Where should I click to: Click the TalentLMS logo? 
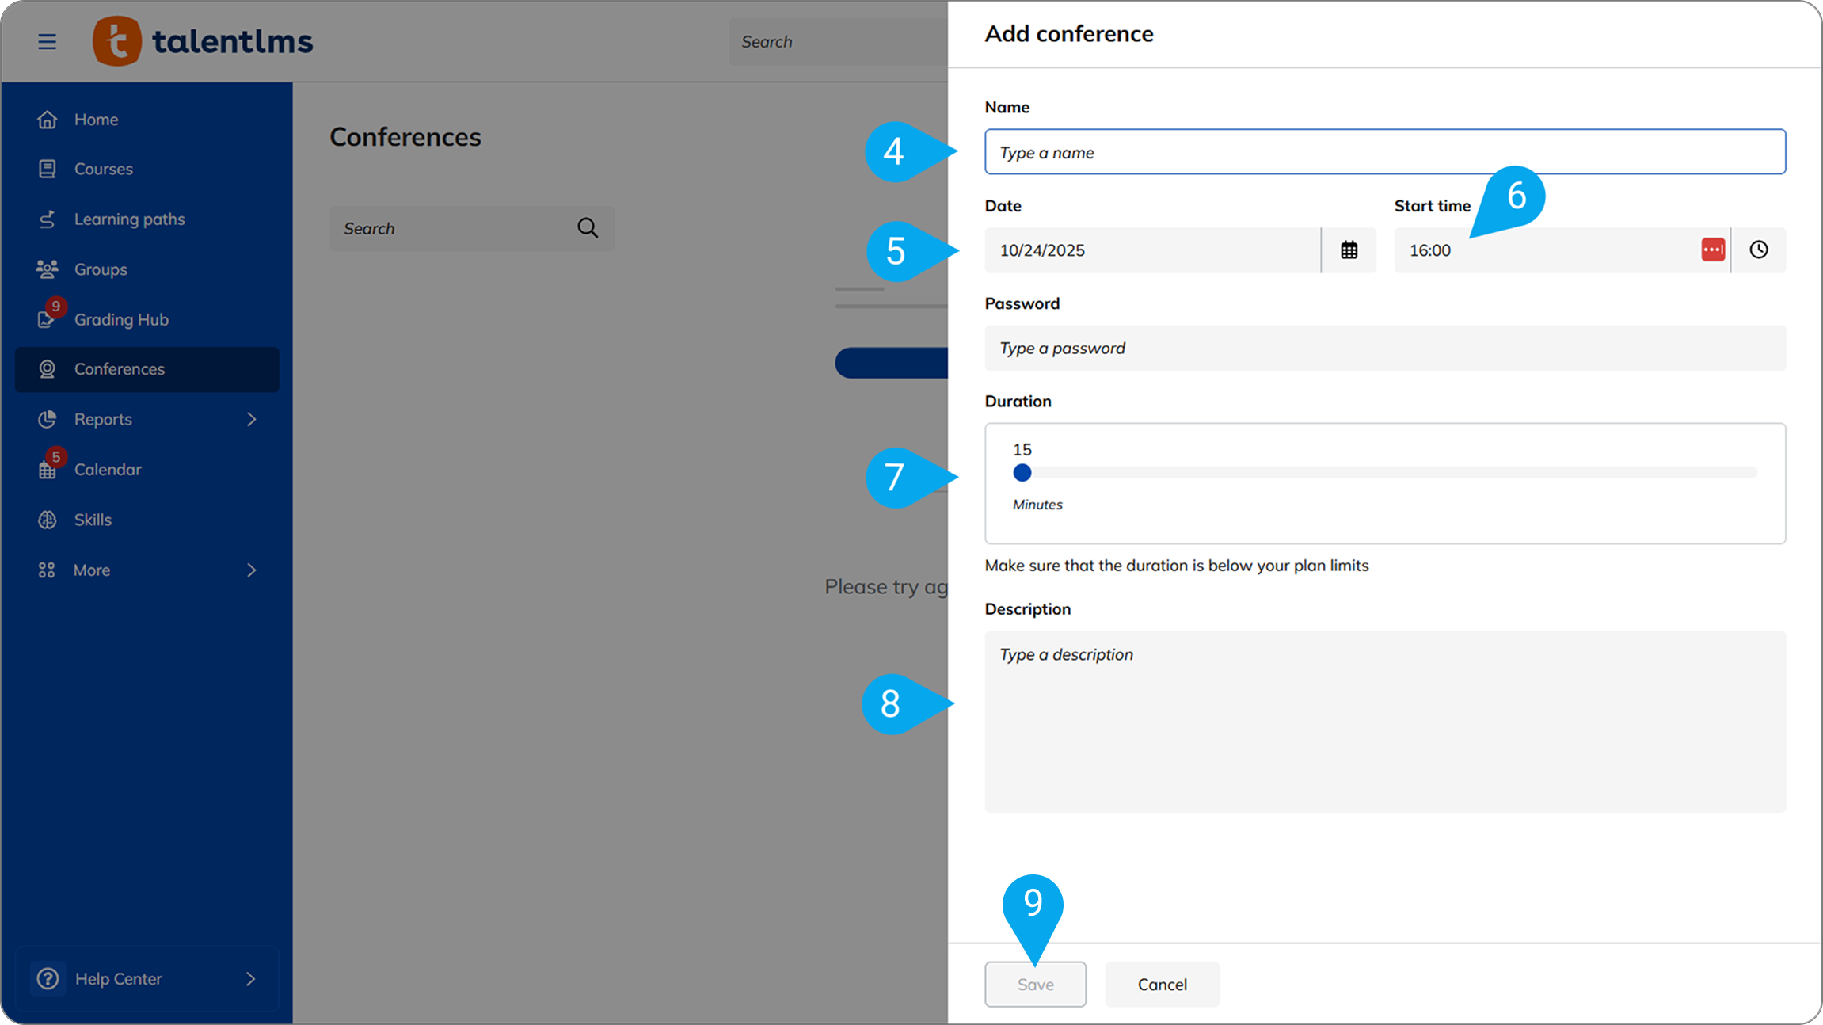pos(203,41)
